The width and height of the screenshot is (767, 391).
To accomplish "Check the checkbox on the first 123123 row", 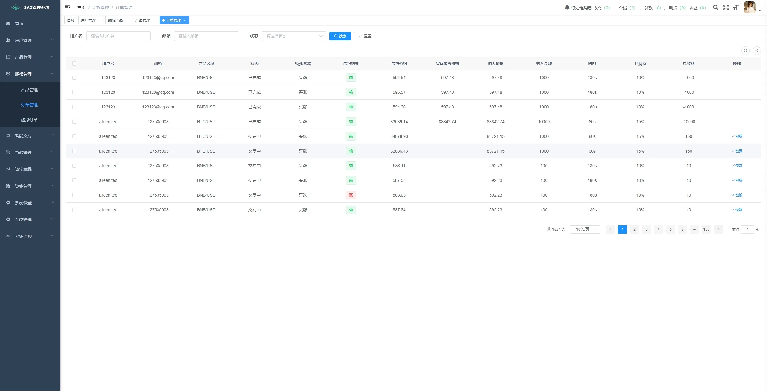I will point(74,78).
